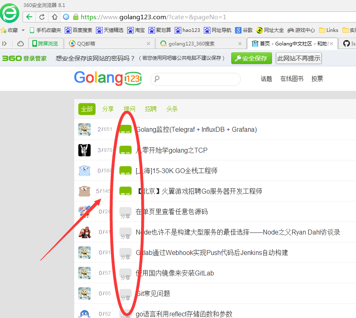
Task: Switch to the GitHub tab
Action: [x=348, y=43]
